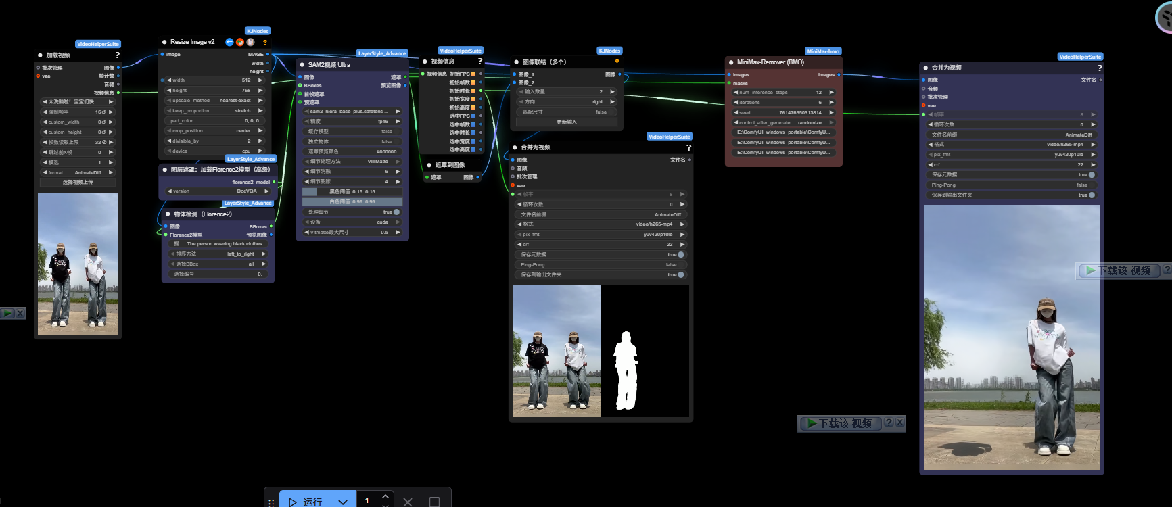1172x507 pixels.
Task: Open the sam2_hiera_base_plus model dropdown
Action: (x=352, y=112)
